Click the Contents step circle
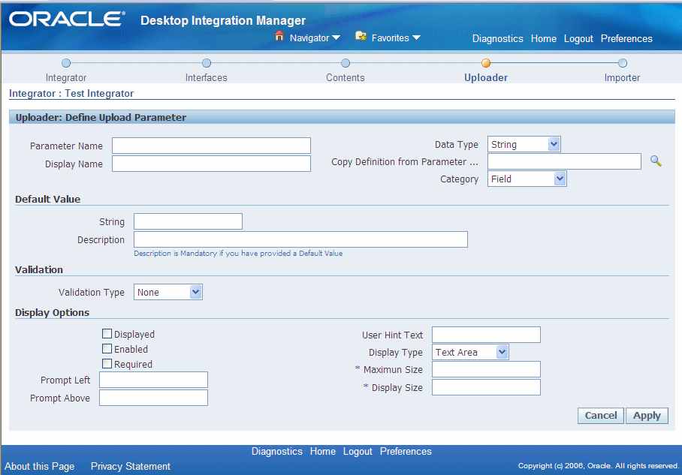Viewport: 682px width, 475px height. click(x=346, y=63)
